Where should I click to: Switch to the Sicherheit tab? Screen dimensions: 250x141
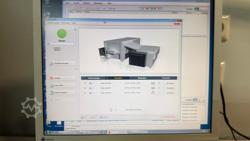[166, 78]
